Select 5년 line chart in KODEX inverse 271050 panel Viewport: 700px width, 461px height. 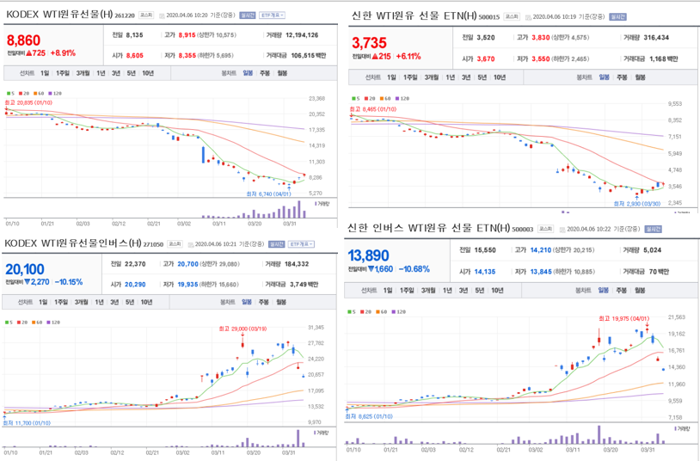pyautogui.click(x=130, y=303)
